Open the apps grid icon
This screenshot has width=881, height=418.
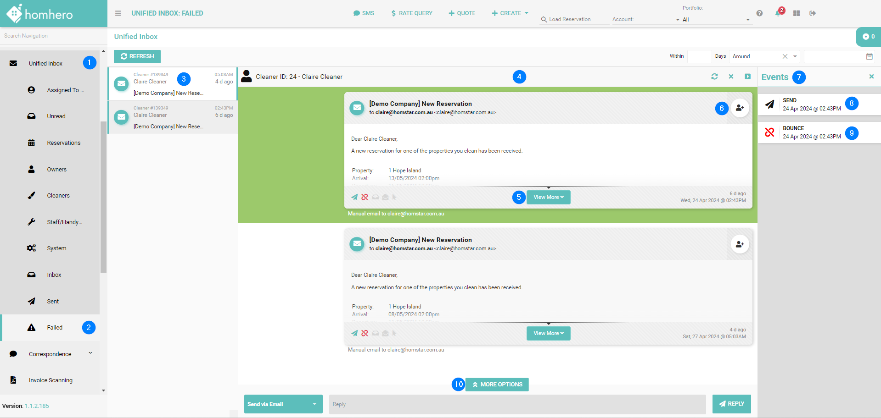pyautogui.click(x=797, y=13)
